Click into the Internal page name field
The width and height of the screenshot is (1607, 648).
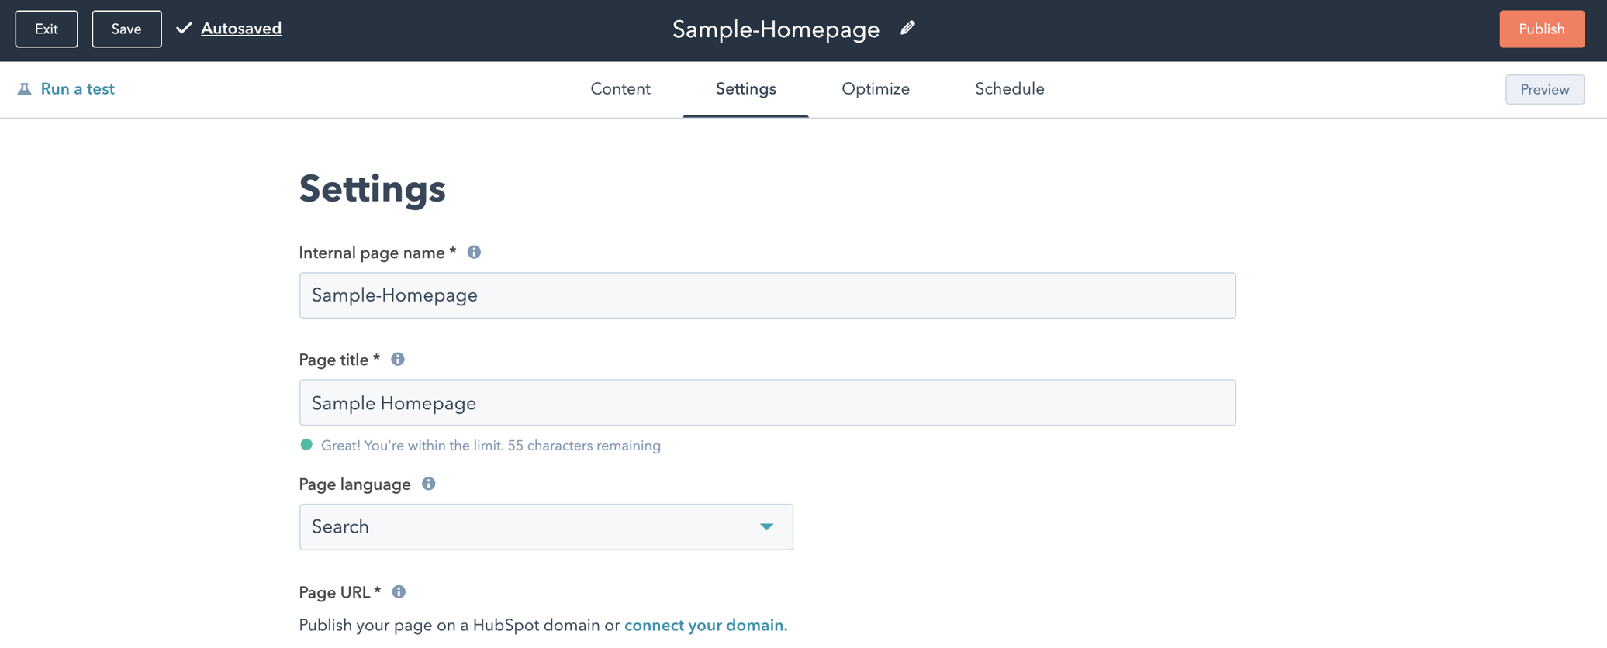(x=767, y=295)
